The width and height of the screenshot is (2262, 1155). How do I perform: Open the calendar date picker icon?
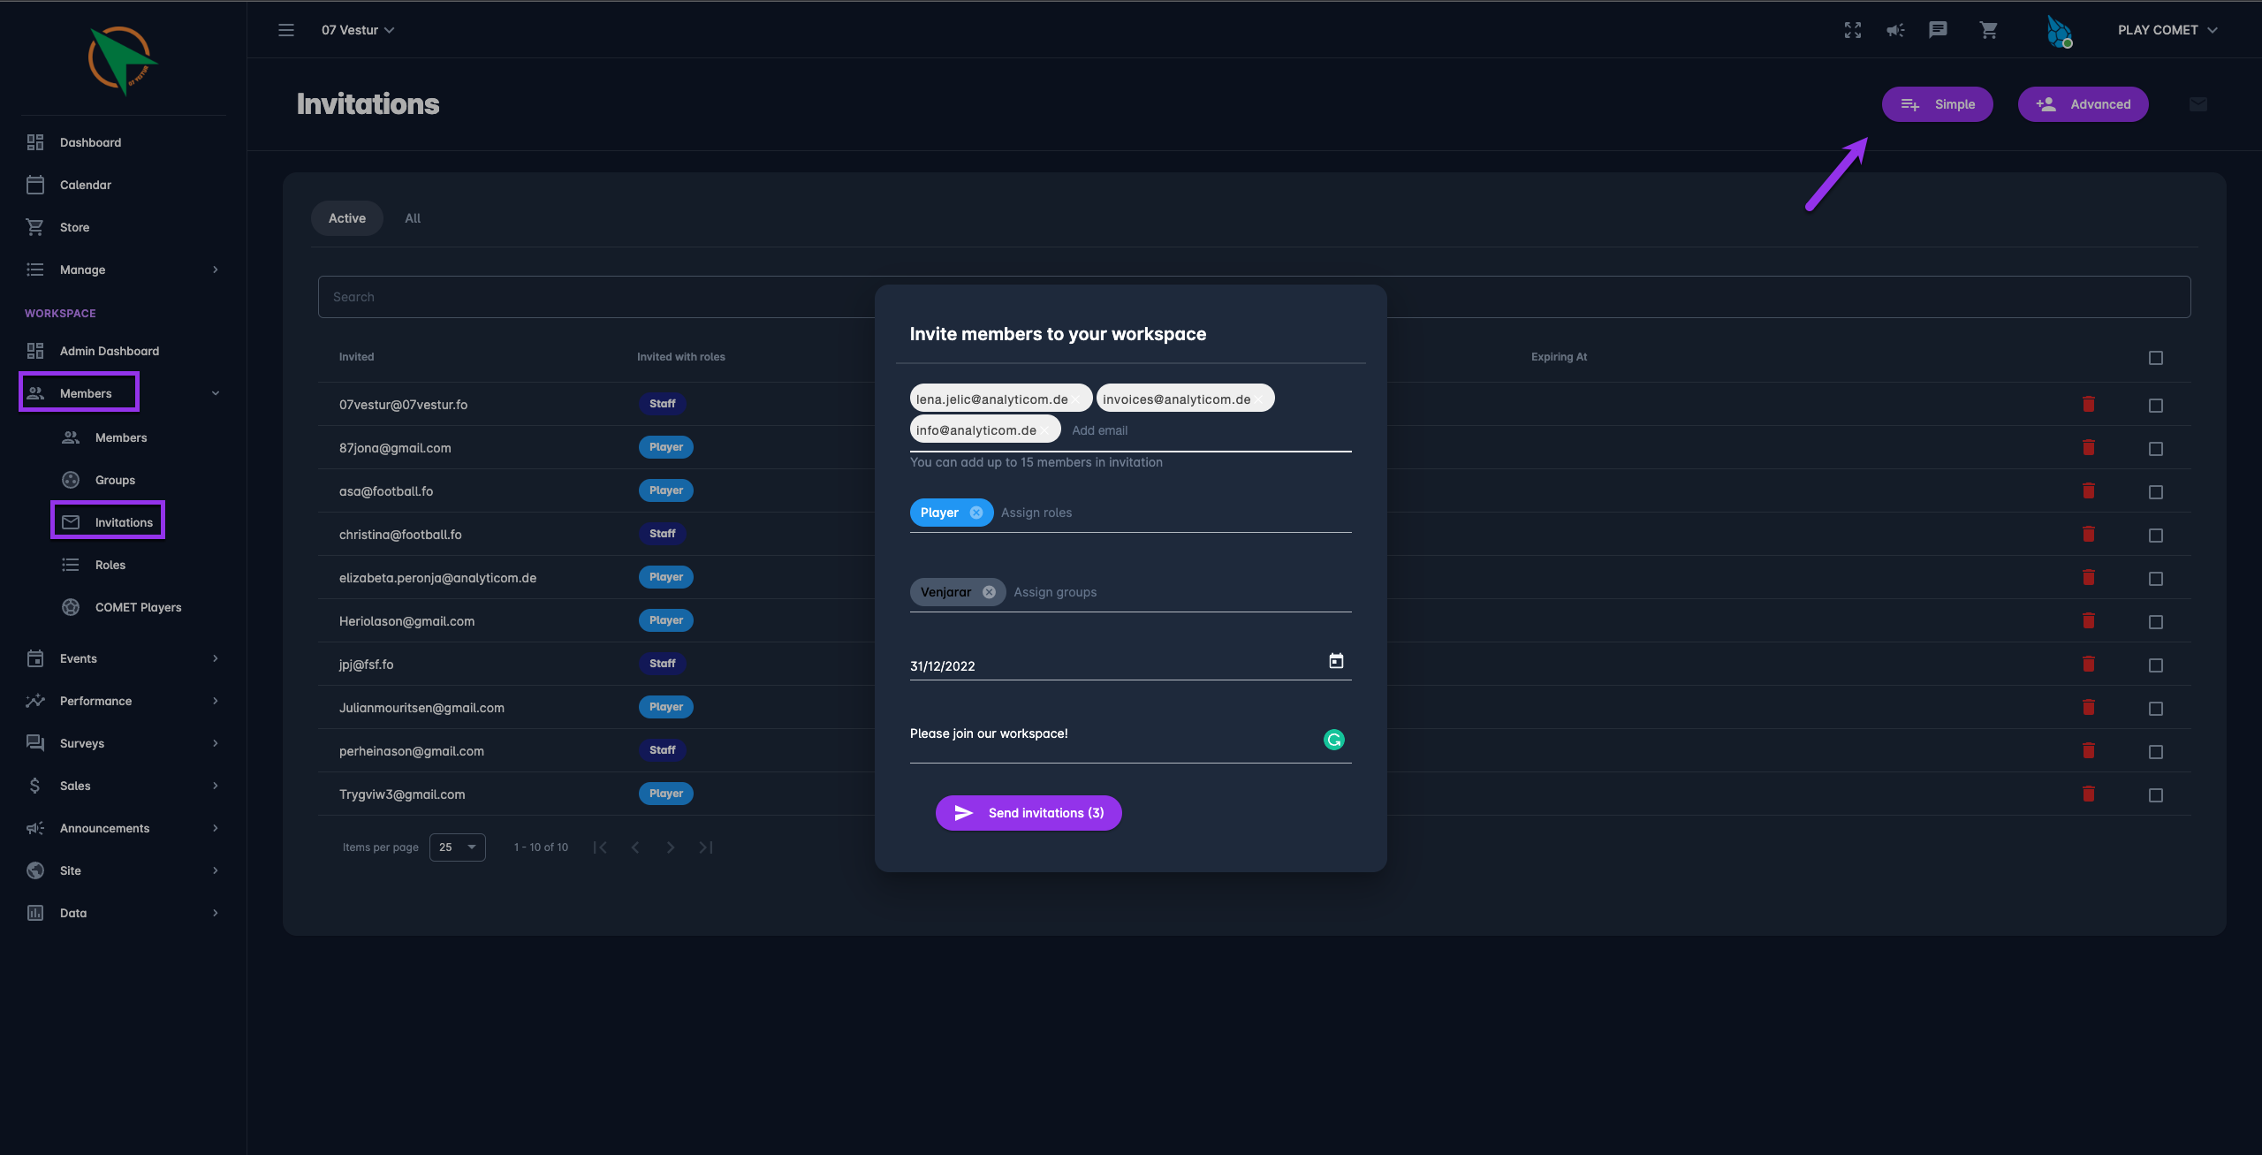pos(1336,661)
